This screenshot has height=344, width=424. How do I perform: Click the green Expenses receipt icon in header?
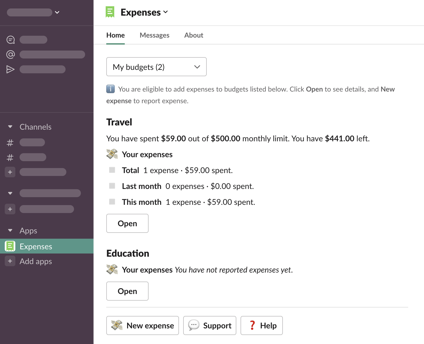click(x=110, y=12)
